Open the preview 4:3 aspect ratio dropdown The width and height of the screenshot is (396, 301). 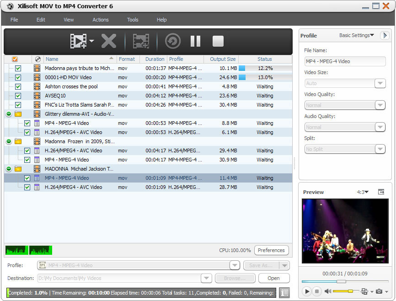coord(363,192)
